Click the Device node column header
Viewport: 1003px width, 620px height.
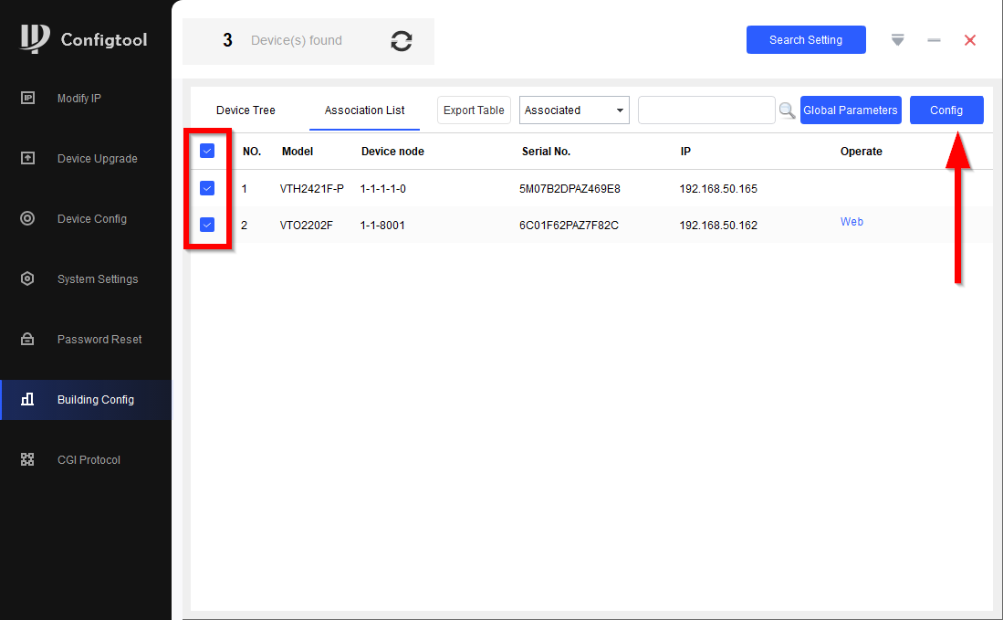pyautogui.click(x=392, y=151)
